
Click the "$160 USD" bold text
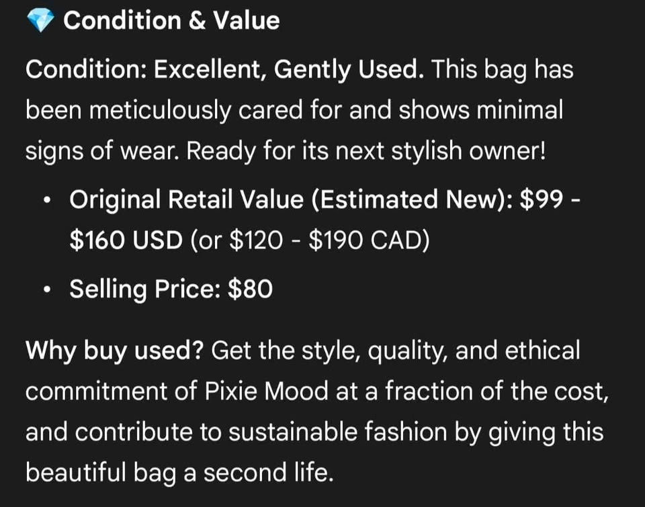pos(126,240)
